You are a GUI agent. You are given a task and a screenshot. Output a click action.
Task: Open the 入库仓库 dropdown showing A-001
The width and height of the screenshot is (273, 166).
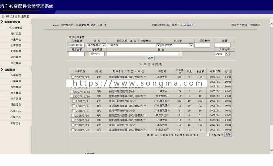click(222, 54)
